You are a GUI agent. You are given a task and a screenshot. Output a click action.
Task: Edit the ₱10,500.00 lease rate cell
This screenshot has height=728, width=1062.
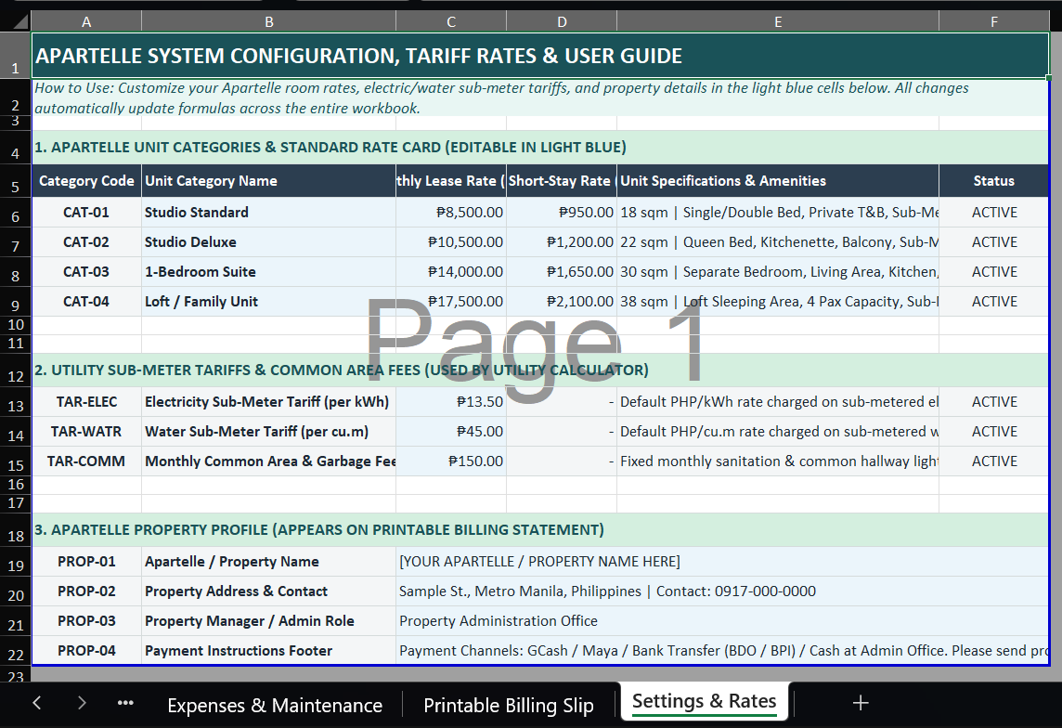(x=451, y=241)
